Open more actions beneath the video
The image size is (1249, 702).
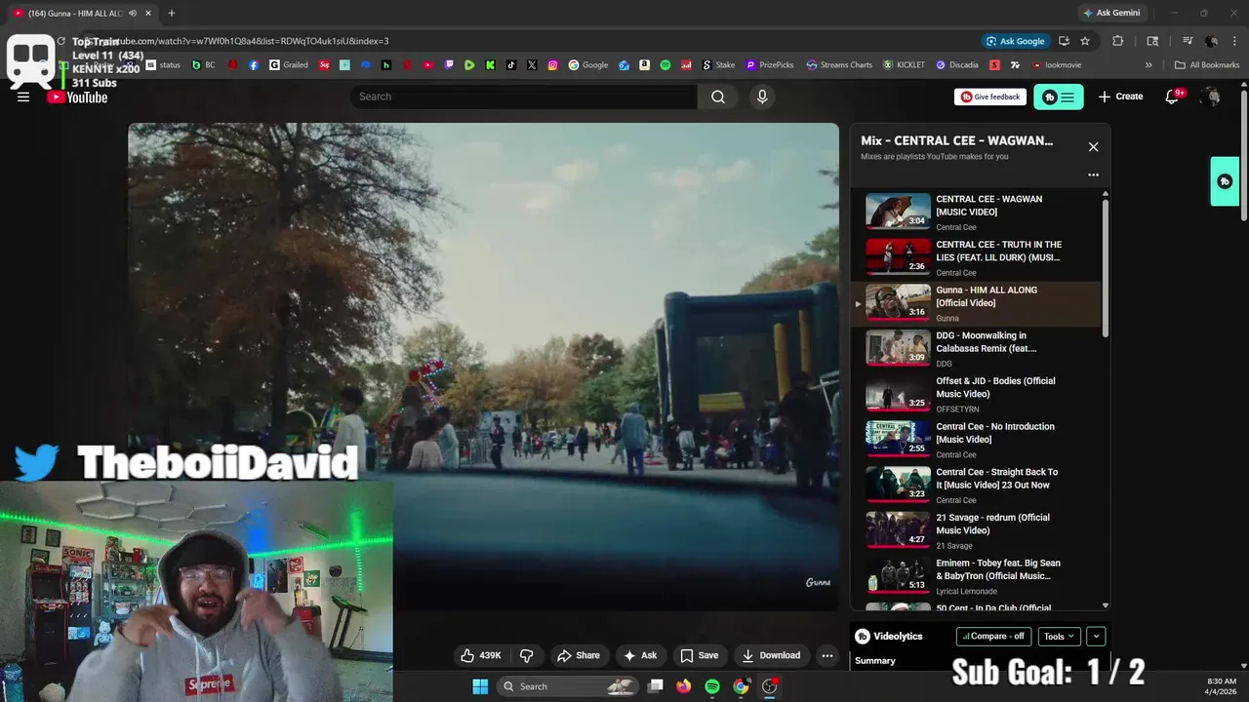pyautogui.click(x=826, y=655)
